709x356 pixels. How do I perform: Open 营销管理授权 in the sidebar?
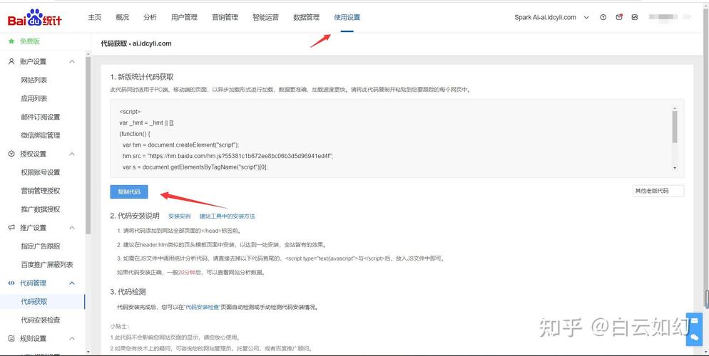(40, 191)
